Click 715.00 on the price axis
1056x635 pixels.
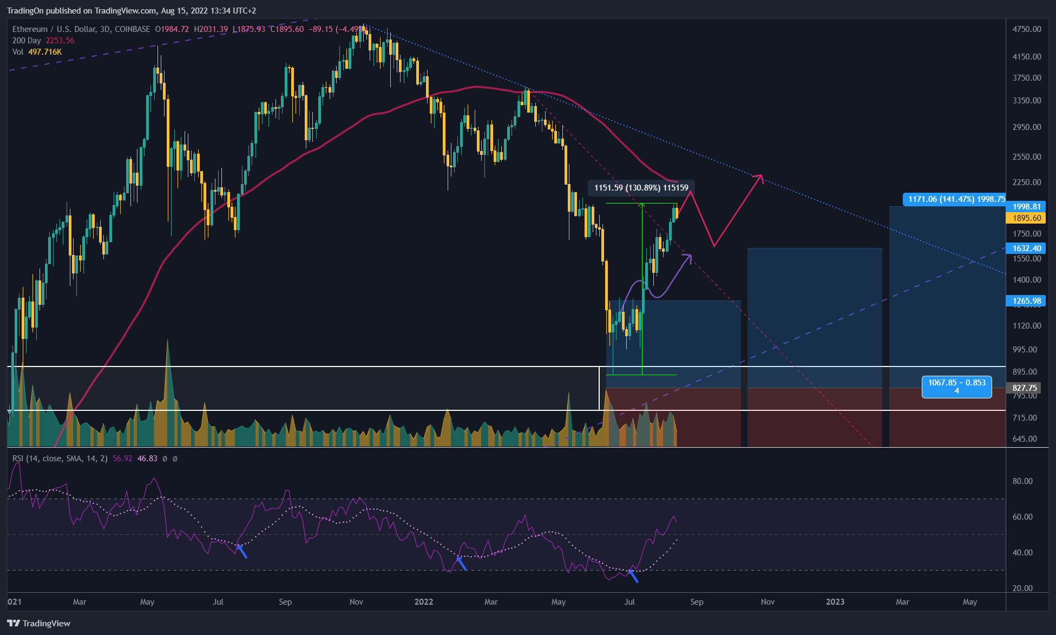1025,417
